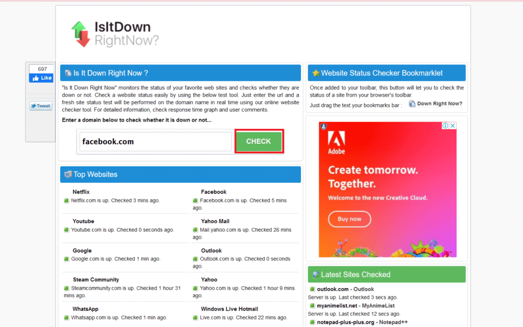Click green status icon beside outlook.com in Latest Sites
The height and width of the screenshot is (327, 523).
pos(312,289)
